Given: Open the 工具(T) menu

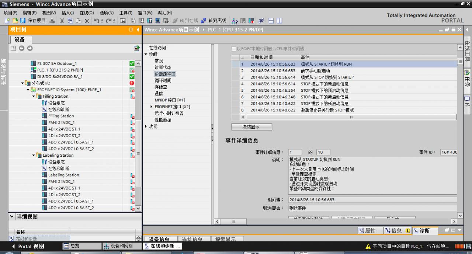Looking at the screenshot, I should click(x=126, y=13).
